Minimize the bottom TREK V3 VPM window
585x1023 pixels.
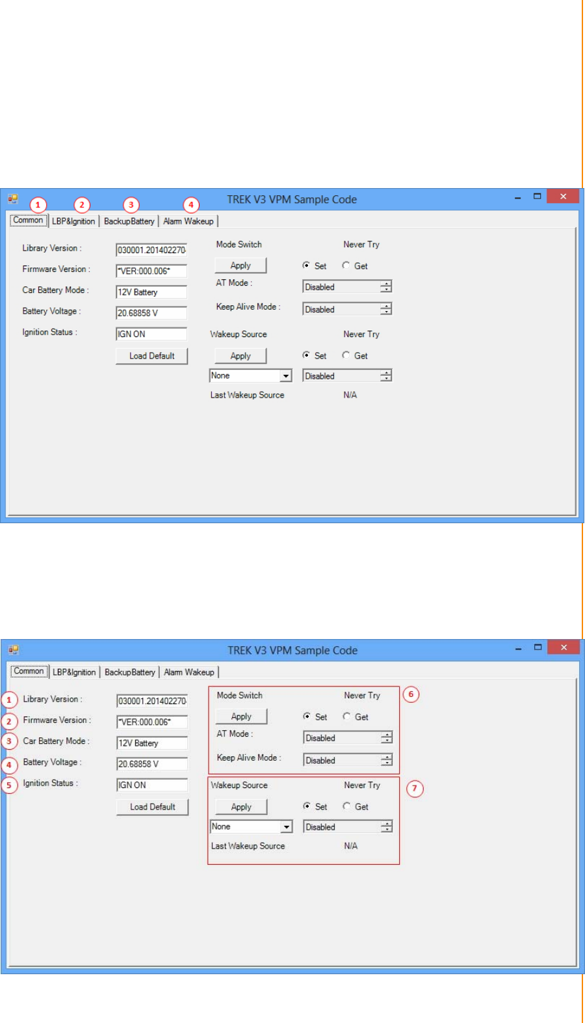(x=518, y=648)
